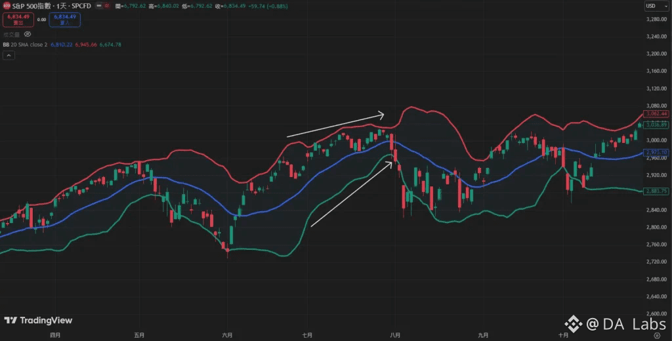
Task: Collapse the indicator legend with chevron button
Action: (9, 55)
